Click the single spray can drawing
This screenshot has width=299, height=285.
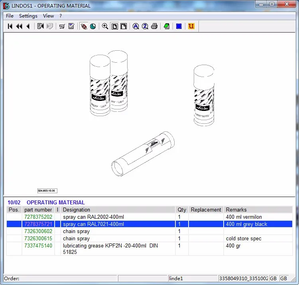click(x=204, y=95)
